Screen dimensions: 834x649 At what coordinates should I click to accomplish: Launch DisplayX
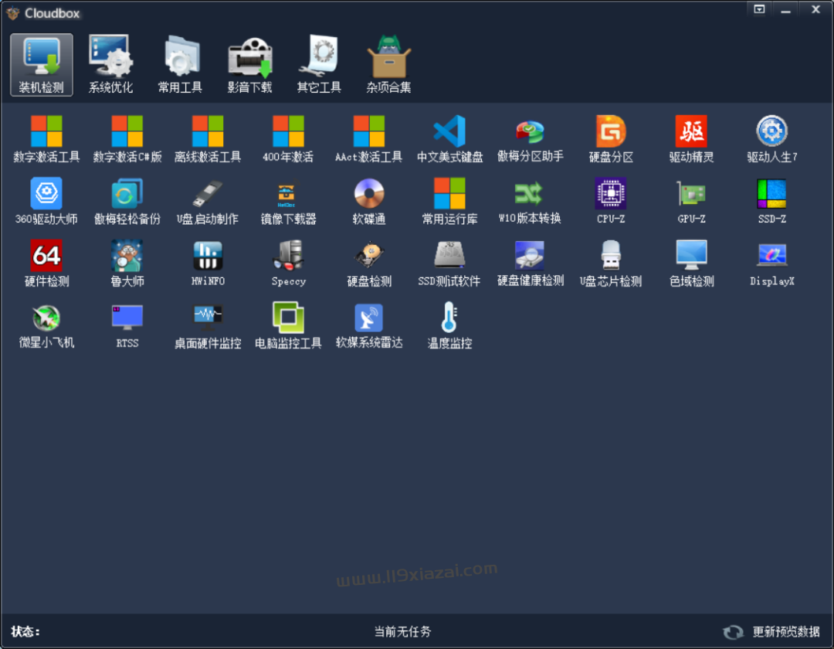[772, 263]
